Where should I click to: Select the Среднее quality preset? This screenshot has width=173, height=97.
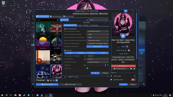(81, 53)
